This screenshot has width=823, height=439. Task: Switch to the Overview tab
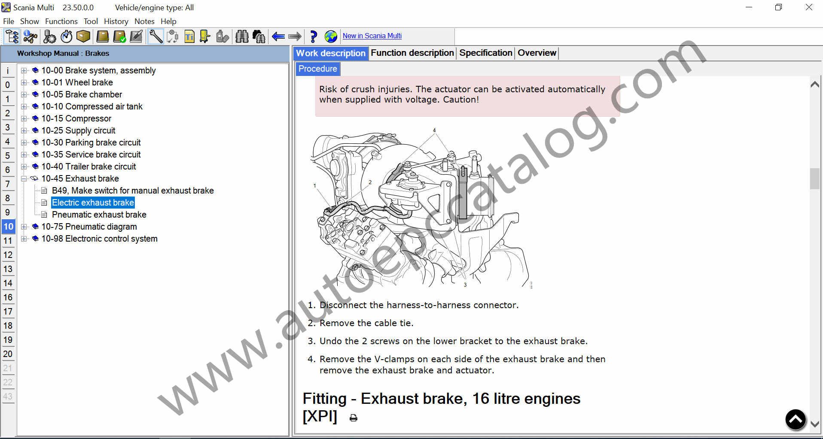537,53
